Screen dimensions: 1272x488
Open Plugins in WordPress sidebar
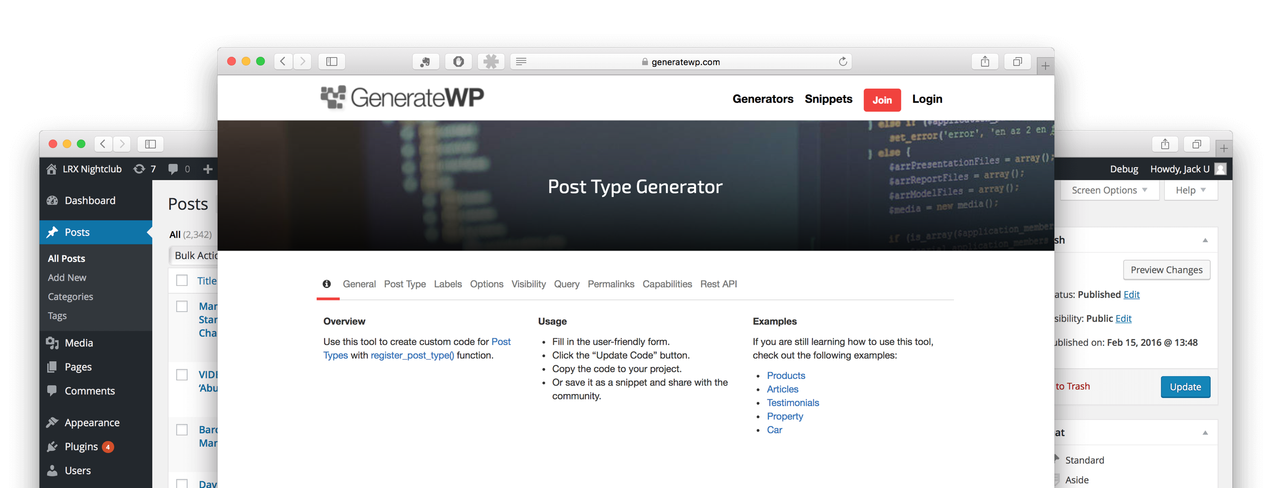pos(96,447)
